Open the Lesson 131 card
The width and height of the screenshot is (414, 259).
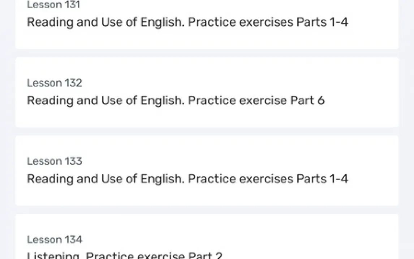tap(207, 24)
